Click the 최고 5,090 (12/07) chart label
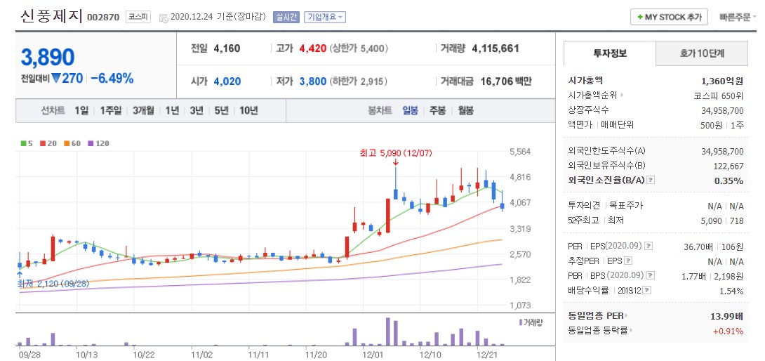The width and height of the screenshot is (765, 361). pos(394,153)
